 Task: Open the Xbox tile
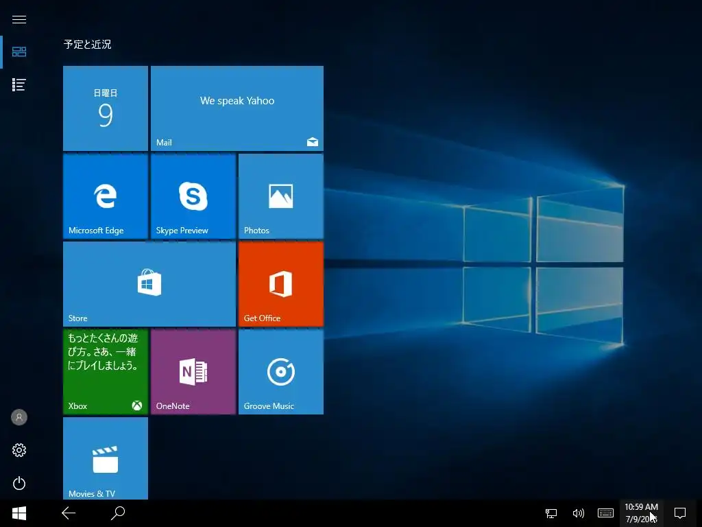106,372
